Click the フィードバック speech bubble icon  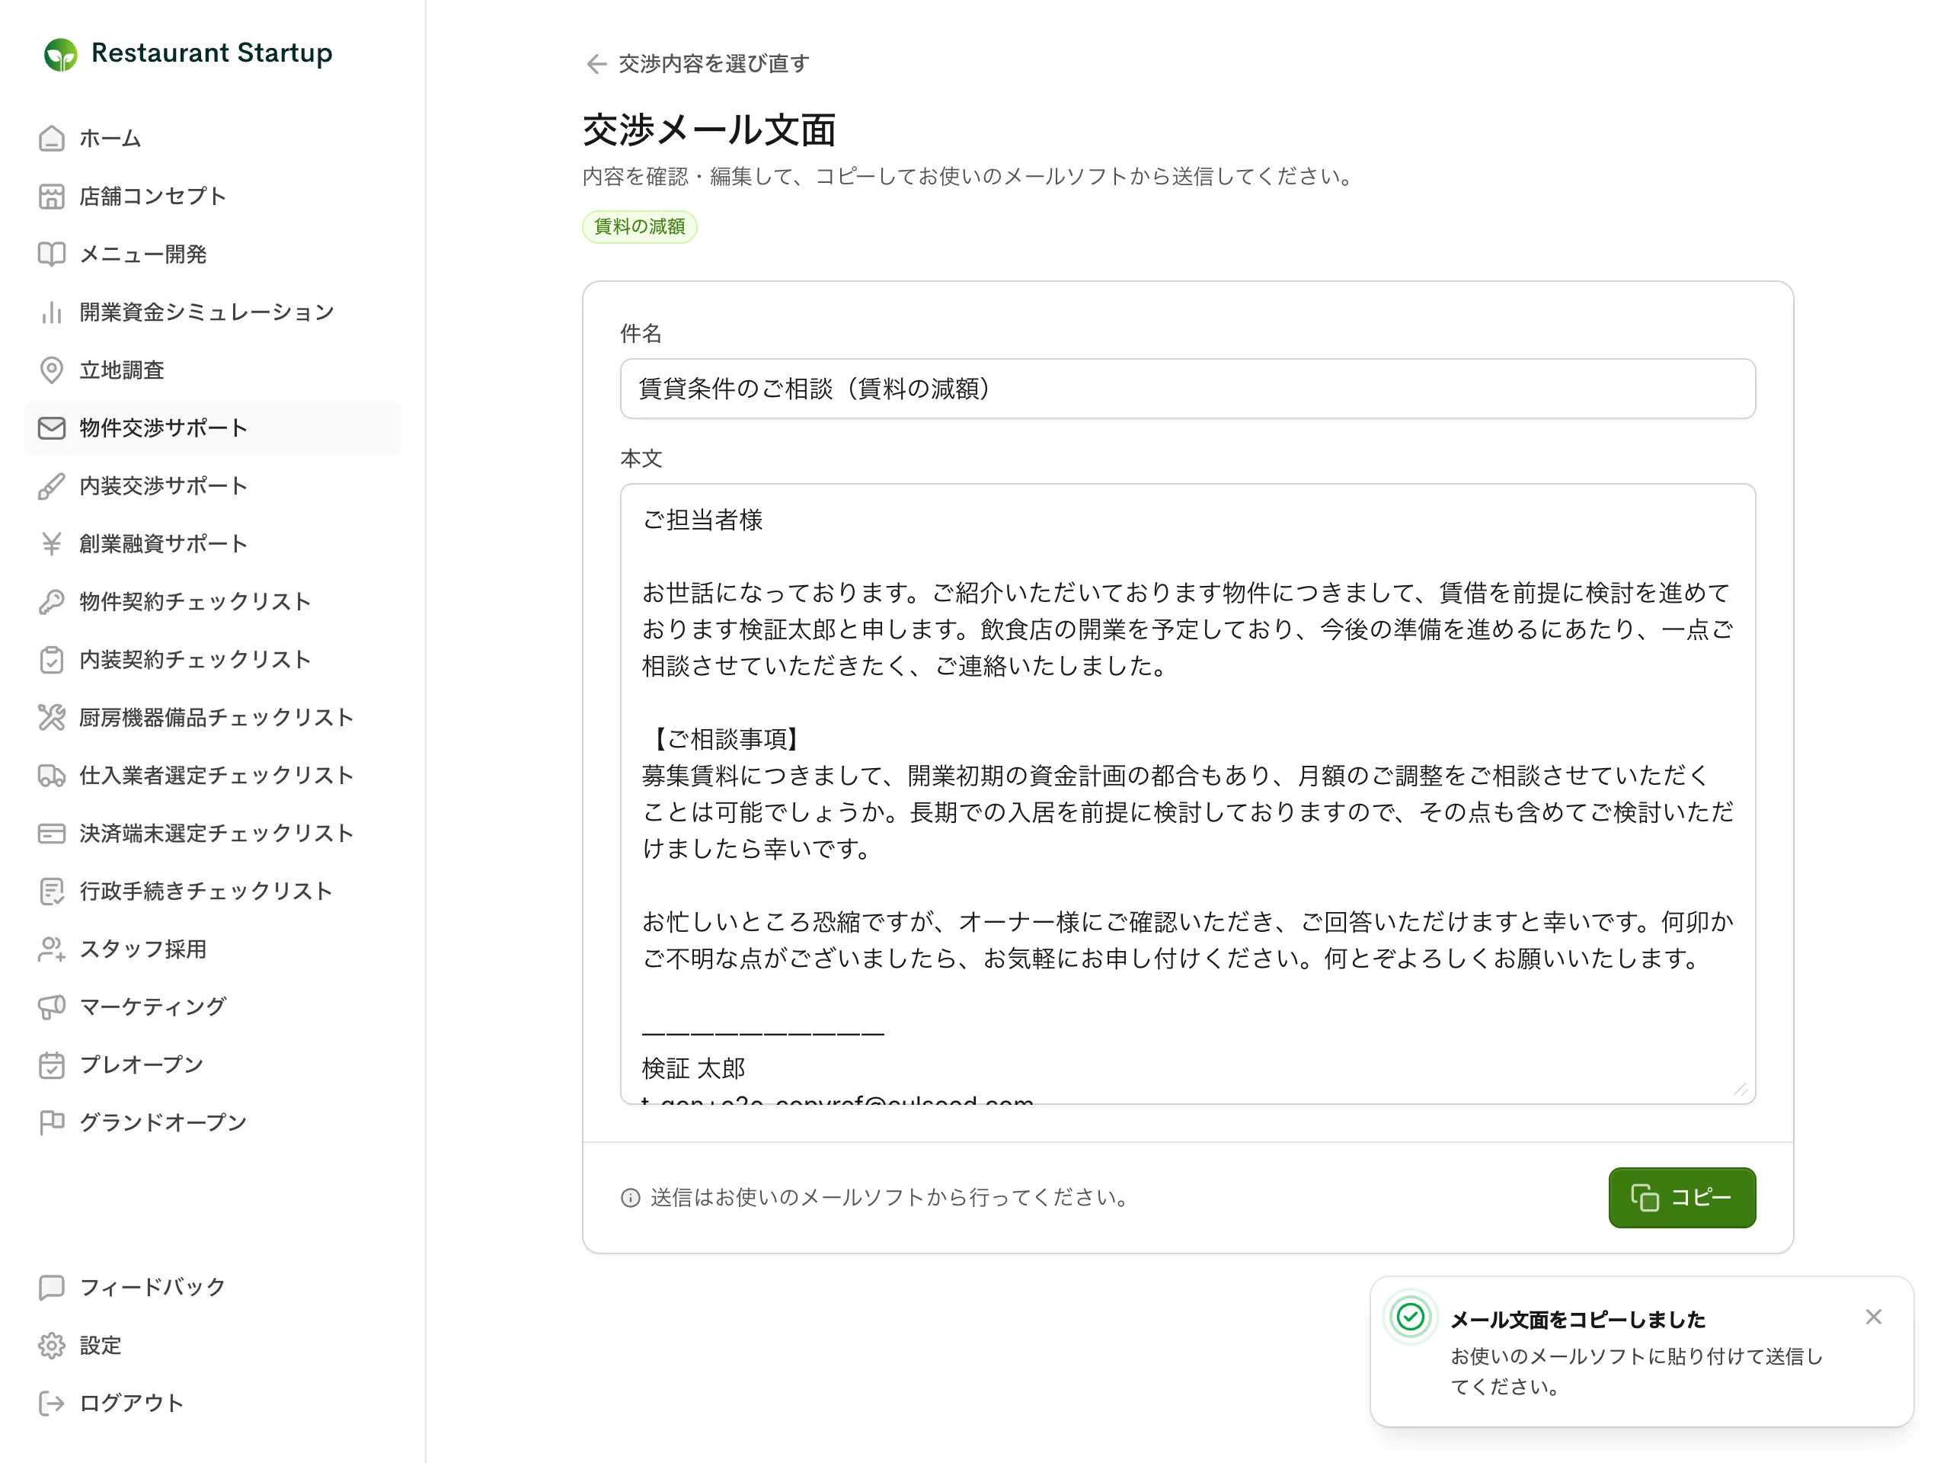coord(52,1288)
